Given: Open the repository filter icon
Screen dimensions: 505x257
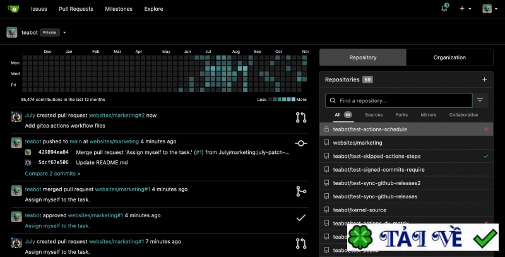Looking at the screenshot, I should coord(480,100).
